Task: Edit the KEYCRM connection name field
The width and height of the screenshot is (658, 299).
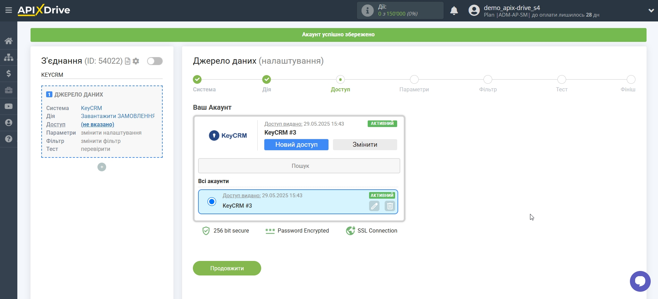Action: pyautogui.click(x=102, y=75)
